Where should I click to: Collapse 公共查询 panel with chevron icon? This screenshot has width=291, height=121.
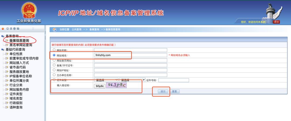(x=33, y=29)
